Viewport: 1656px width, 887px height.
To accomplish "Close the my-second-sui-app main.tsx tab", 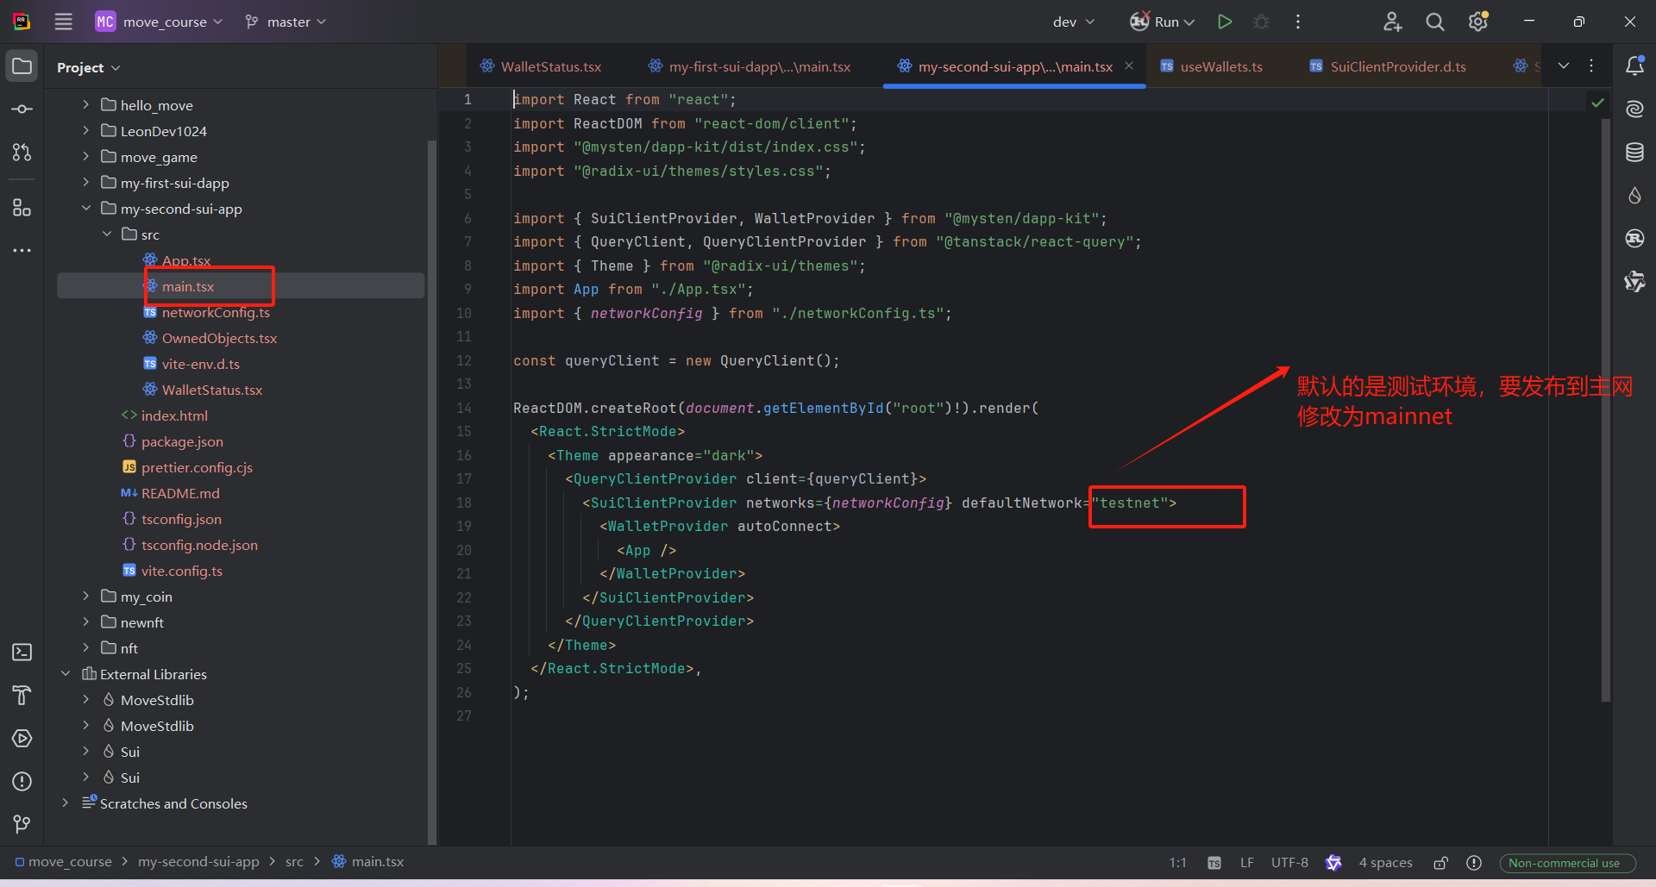I will click(x=1129, y=66).
